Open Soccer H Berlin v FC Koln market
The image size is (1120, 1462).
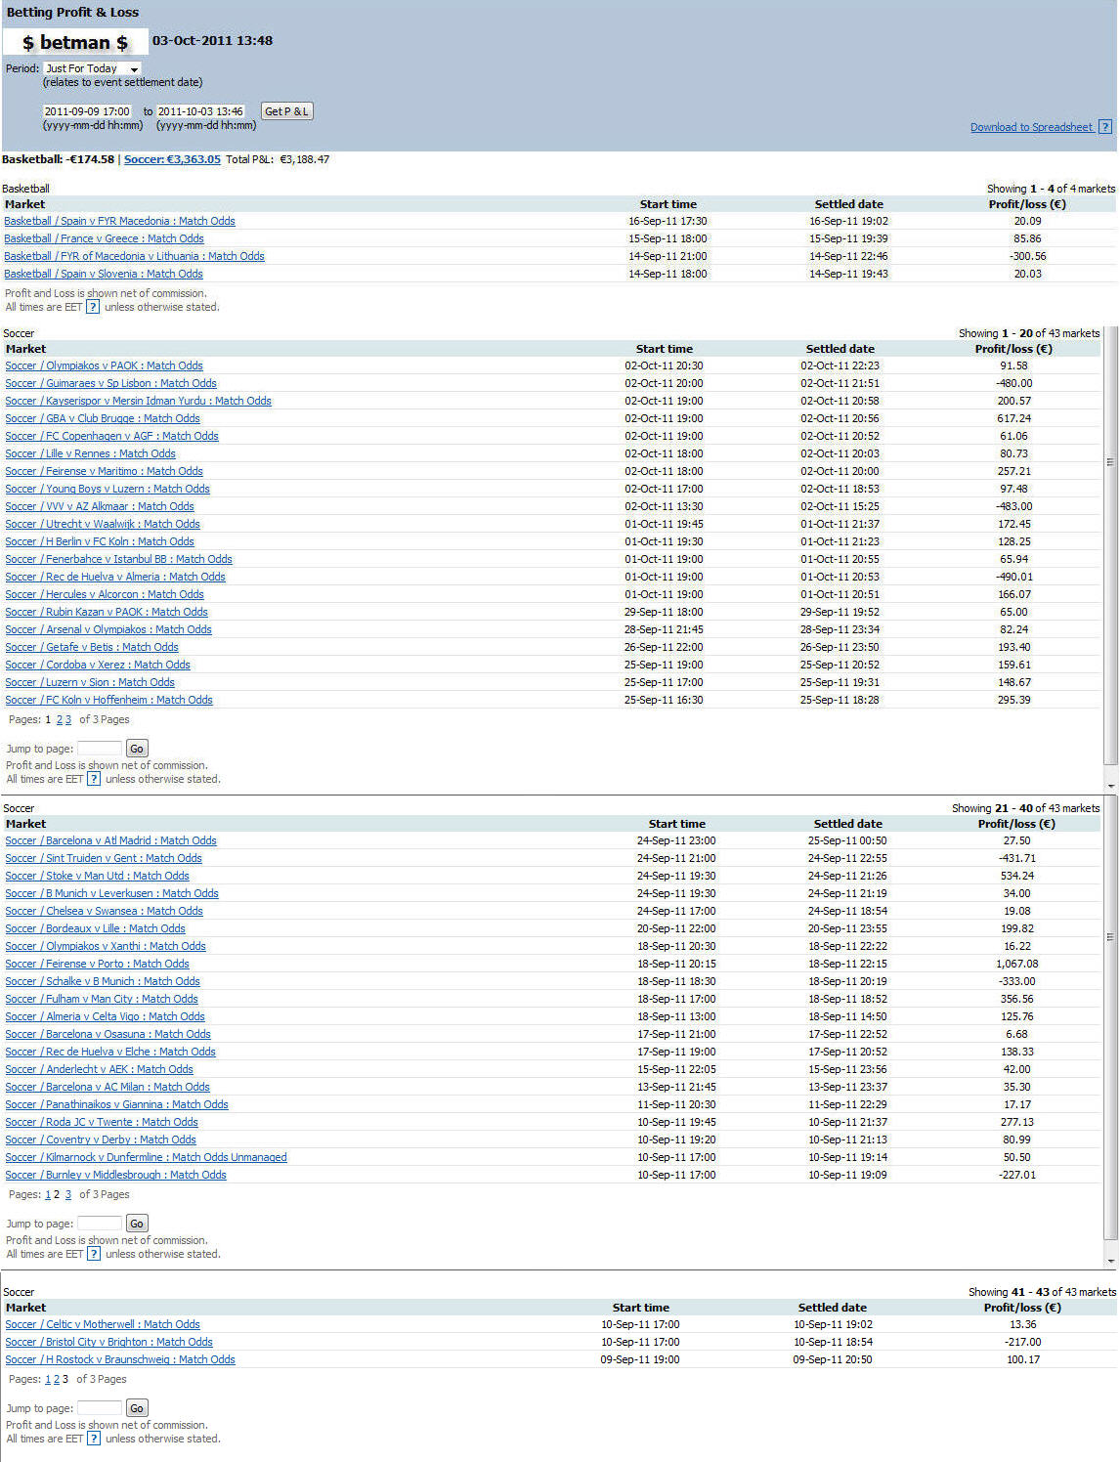click(x=100, y=541)
